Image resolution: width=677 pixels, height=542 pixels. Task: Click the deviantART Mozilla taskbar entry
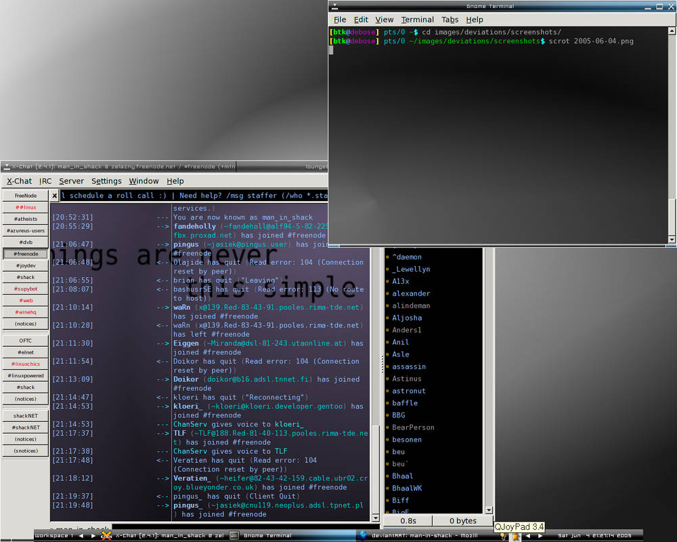point(424,535)
